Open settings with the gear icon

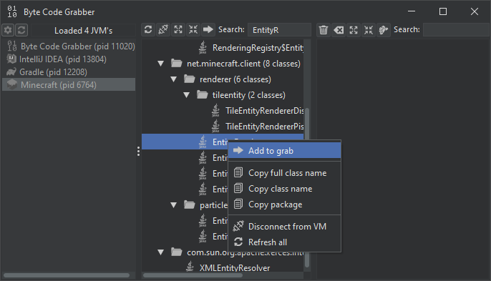pyautogui.click(x=8, y=30)
